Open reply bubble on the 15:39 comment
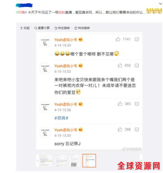The height and width of the screenshot is (173, 163). pos(137,39)
